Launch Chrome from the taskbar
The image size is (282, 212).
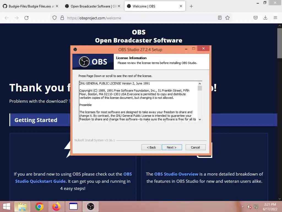tap(39, 206)
